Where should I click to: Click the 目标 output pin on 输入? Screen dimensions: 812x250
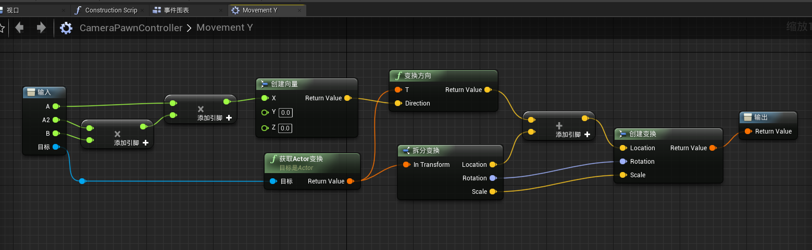click(56, 147)
